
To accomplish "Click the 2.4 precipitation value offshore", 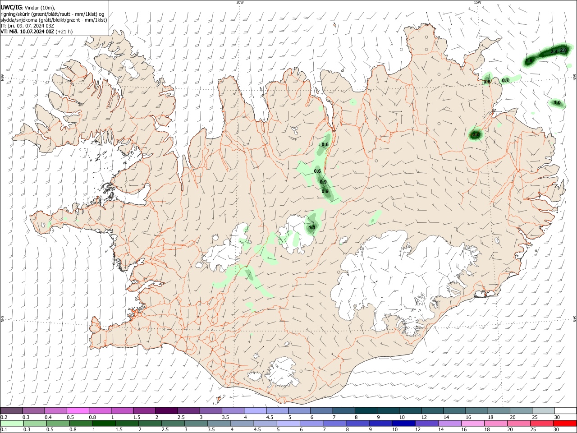I will pos(554,52).
